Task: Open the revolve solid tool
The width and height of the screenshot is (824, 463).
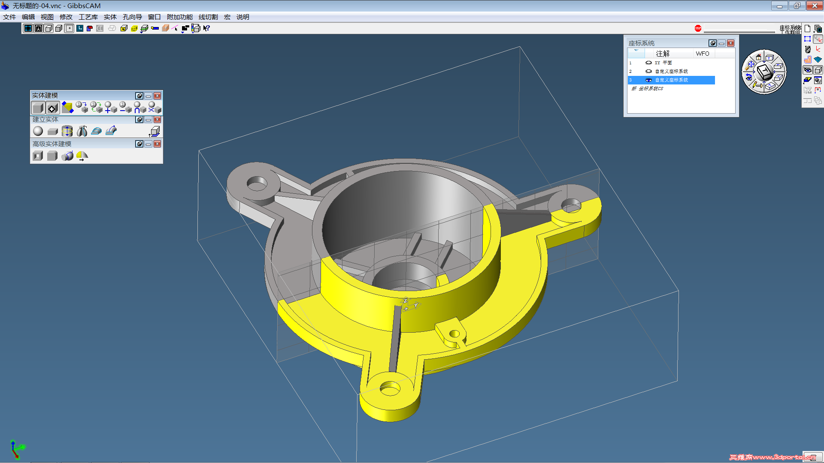Action: point(82,131)
